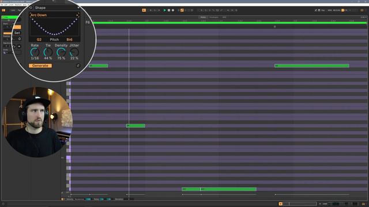This screenshot has width=369, height=207.
Task: Select the pencil draw tool in toolbar
Action: tap(221, 10)
